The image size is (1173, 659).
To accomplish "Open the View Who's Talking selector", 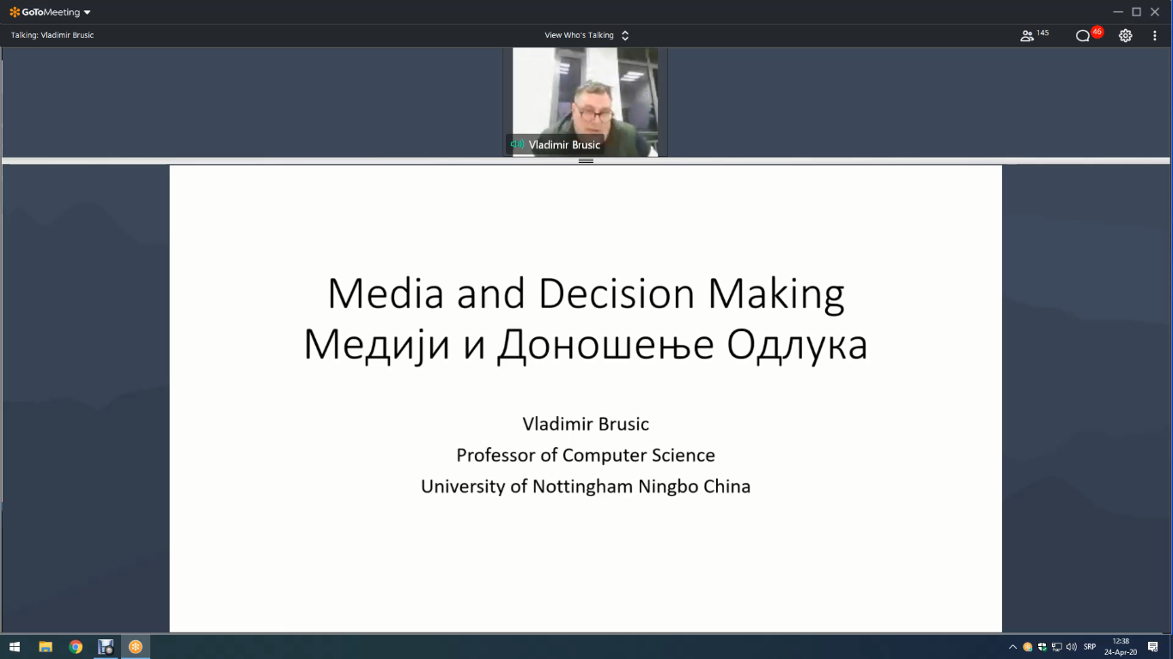I will point(587,35).
